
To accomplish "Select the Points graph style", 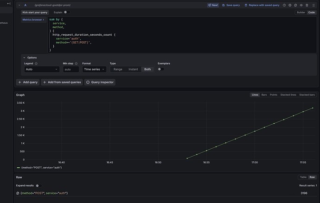I will click(274, 95).
